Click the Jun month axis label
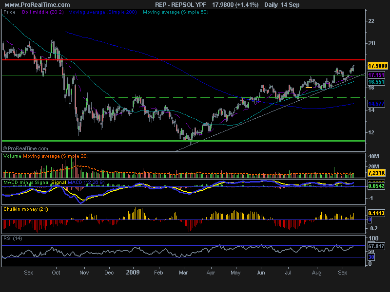This screenshot has height=292, width=390. (261, 273)
